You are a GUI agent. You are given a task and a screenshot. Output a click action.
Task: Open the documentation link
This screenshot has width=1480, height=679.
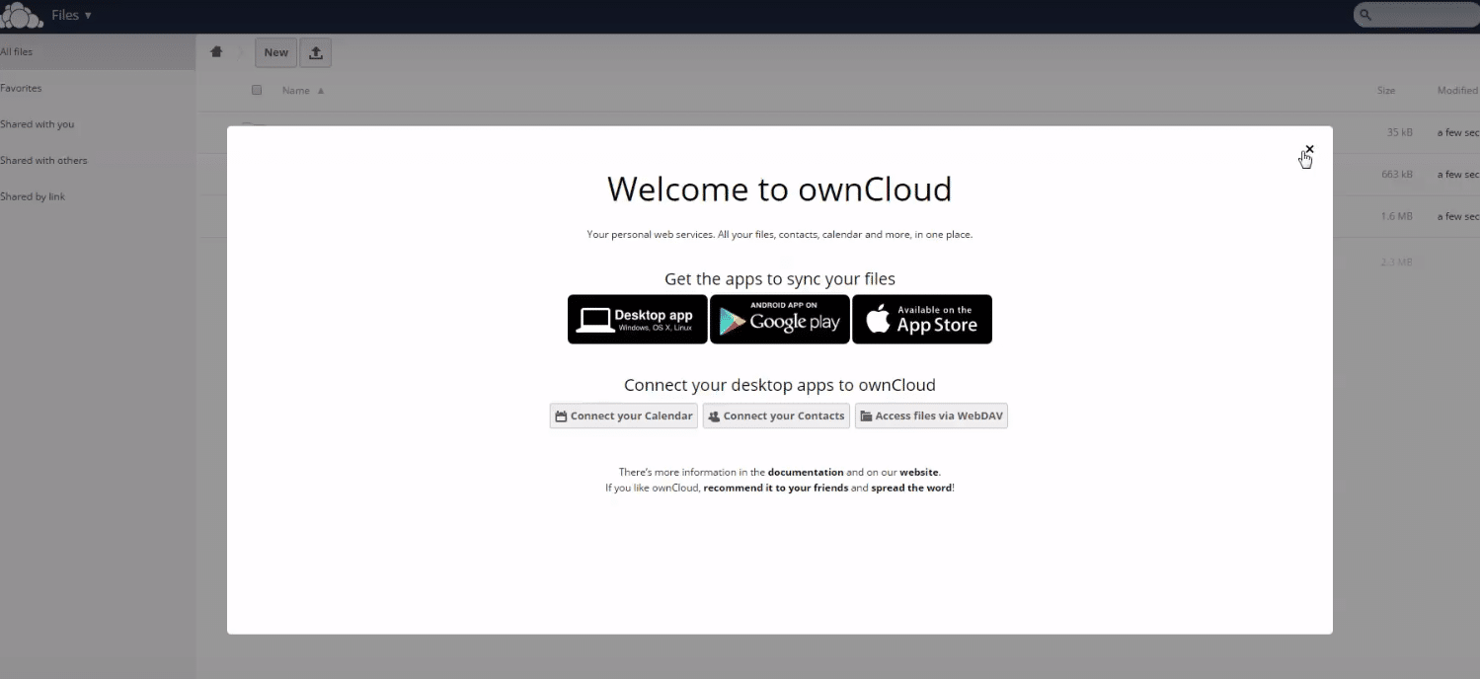pyautogui.click(x=806, y=473)
